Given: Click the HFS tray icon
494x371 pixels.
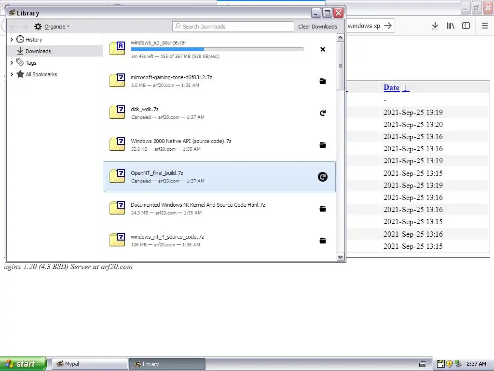Looking at the screenshot, I should [x=441, y=364].
